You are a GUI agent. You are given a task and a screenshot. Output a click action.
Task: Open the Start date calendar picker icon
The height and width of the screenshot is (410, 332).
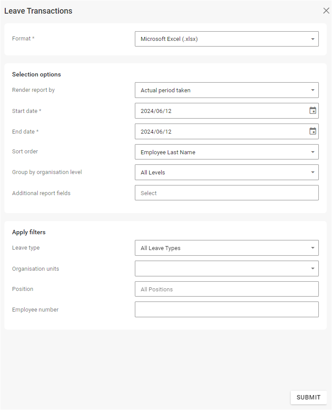313,111
